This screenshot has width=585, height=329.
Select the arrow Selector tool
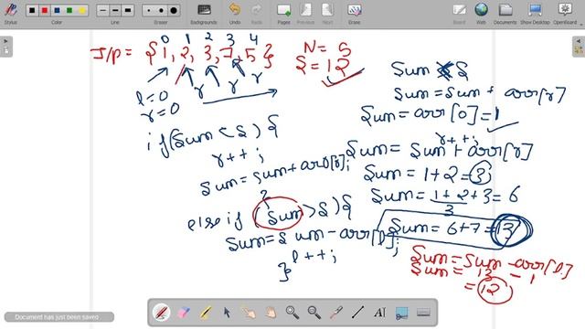227,313
